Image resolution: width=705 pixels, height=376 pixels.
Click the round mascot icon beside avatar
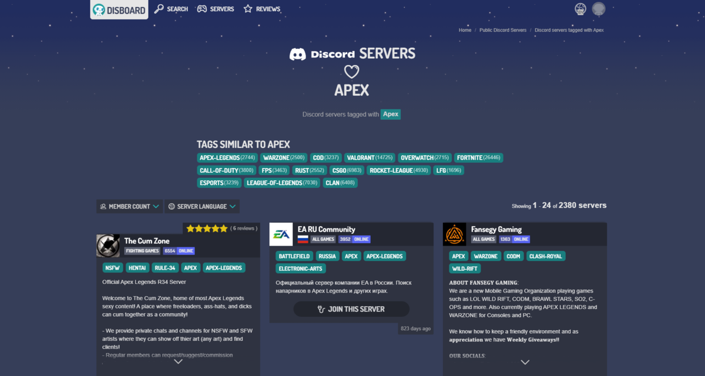580,9
